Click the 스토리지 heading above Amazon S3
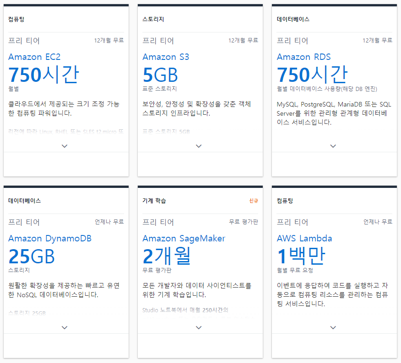Screen dimensions: 401x363 click(153, 19)
